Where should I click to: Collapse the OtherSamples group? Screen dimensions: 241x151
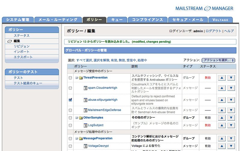pyautogui.click(x=77, y=118)
